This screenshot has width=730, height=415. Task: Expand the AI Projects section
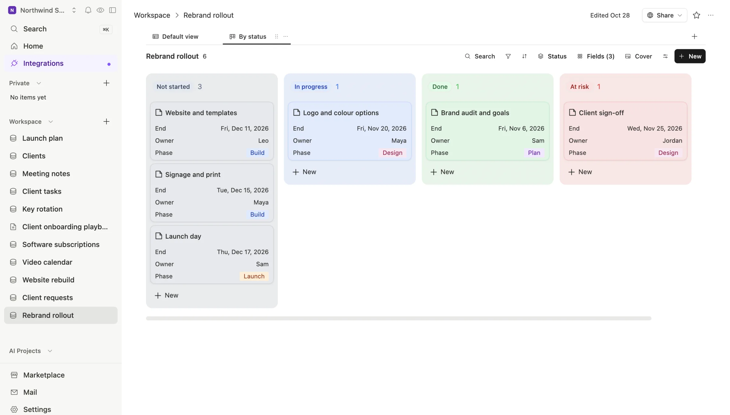[x=50, y=351]
